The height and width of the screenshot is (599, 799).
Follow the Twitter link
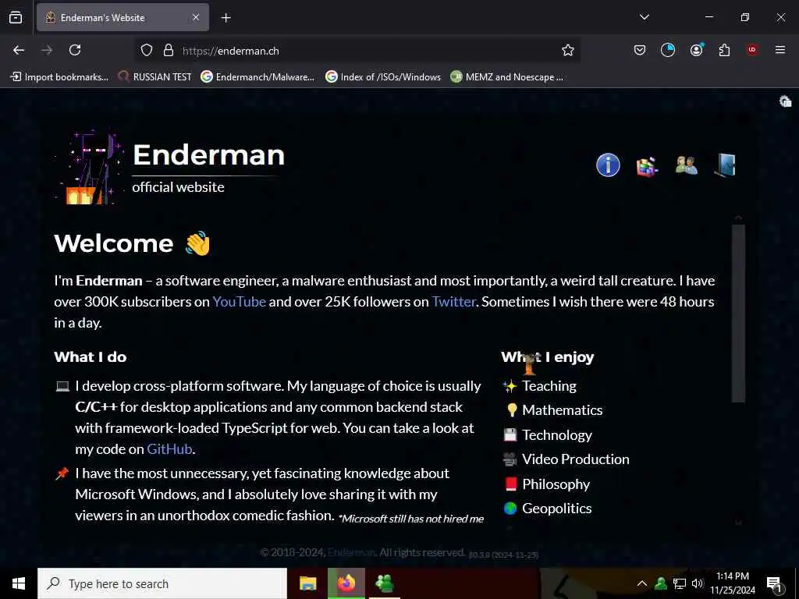click(453, 302)
